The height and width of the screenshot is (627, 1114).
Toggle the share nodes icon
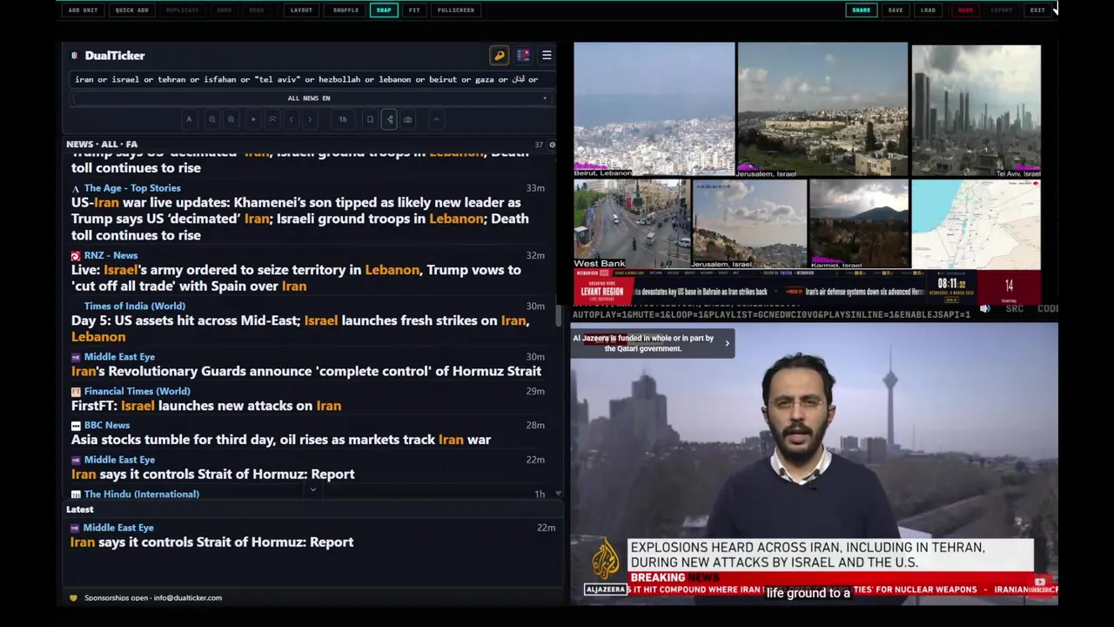point(389,119)
